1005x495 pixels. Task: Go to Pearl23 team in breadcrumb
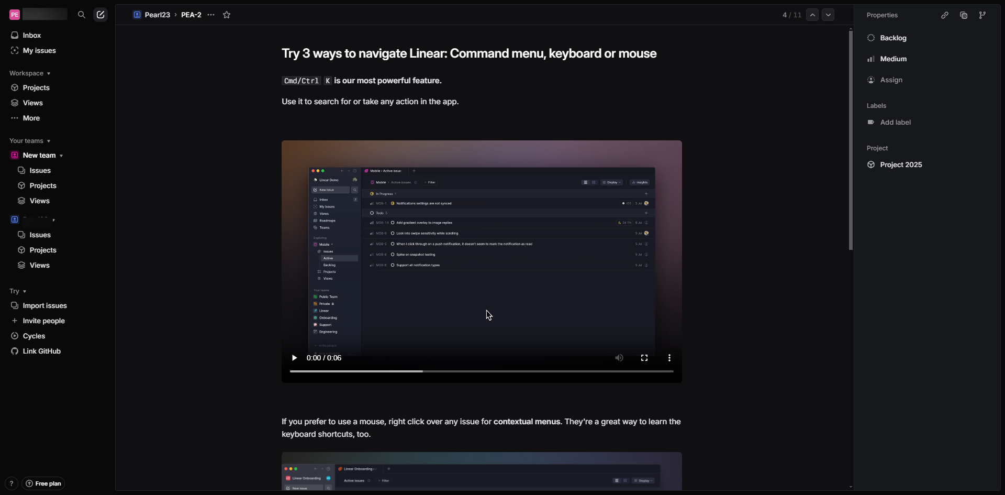152,15
